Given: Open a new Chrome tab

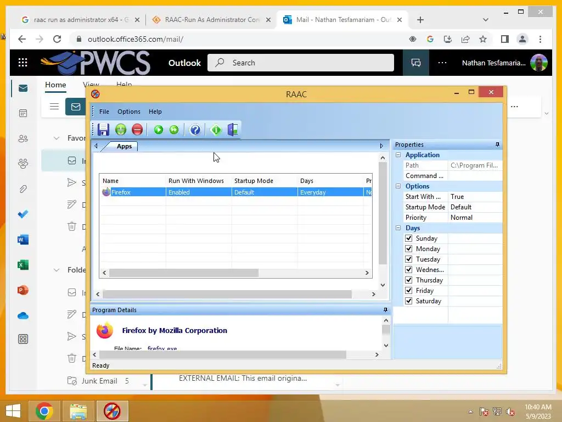Looking at the screenshot, I should point(420,20).
